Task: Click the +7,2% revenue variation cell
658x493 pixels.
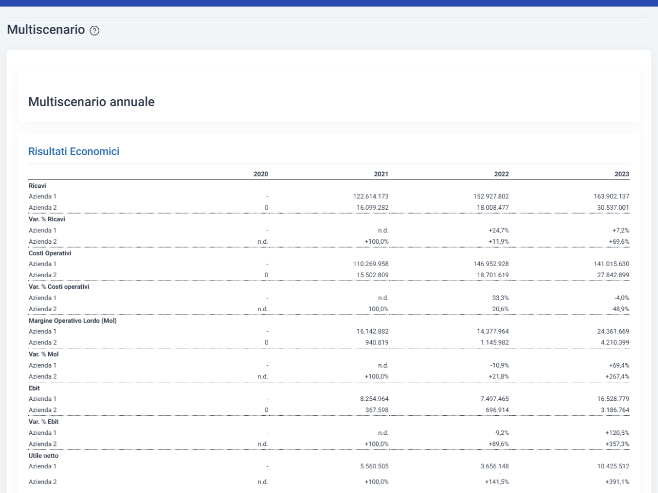Action: tap(621, 230)
